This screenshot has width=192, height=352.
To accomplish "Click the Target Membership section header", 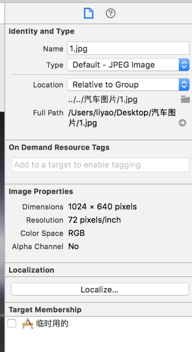I will click(45, 310).
